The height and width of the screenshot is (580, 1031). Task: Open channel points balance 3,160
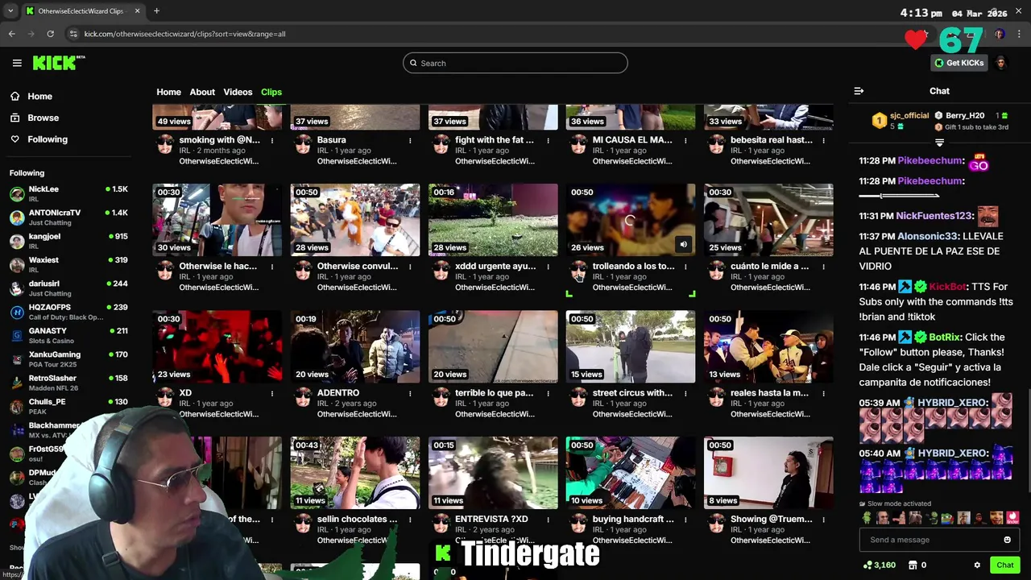pos(879,565)
